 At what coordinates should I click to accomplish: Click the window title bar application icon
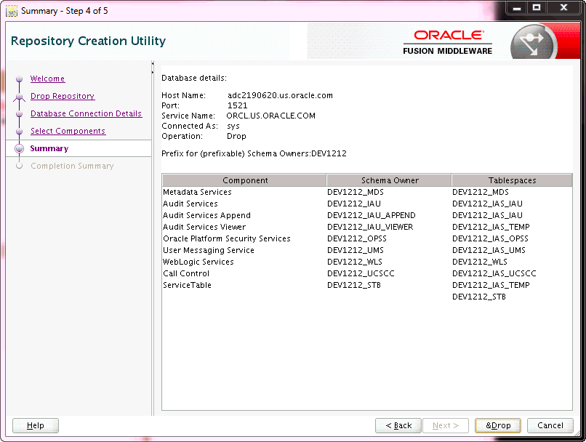tap(12, 11)
